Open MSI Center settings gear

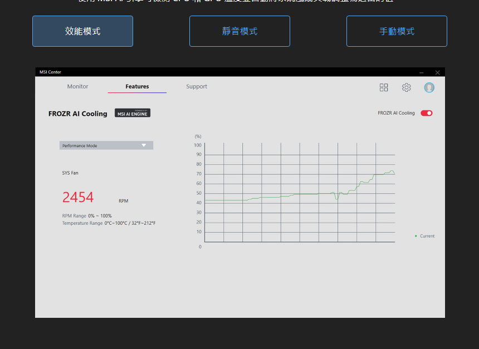pos(406,87)
